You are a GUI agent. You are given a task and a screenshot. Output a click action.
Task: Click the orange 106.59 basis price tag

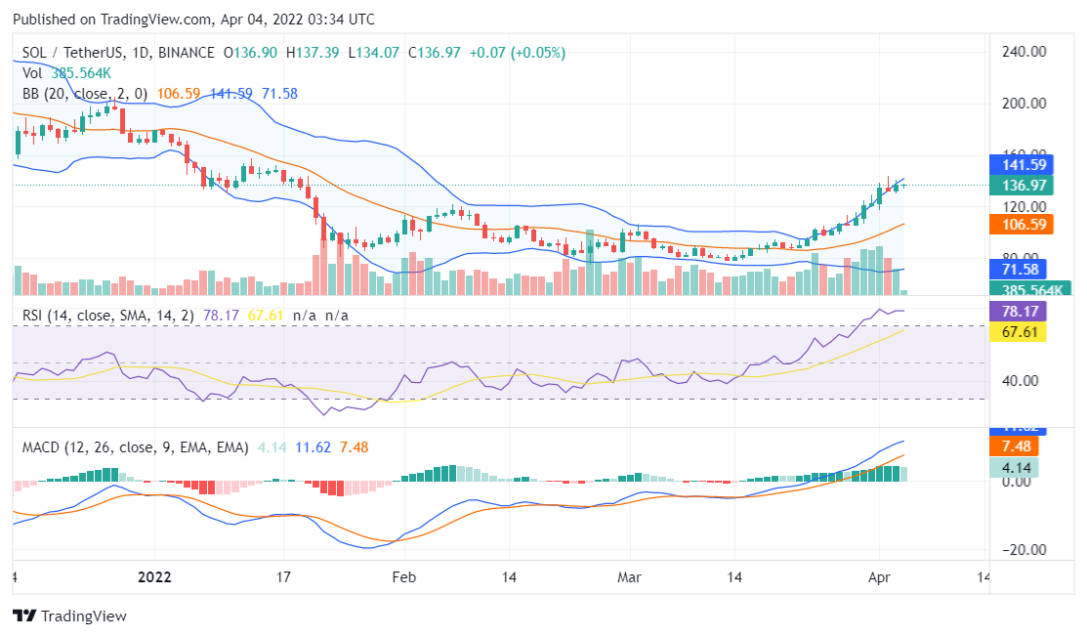pos(1018,225)
